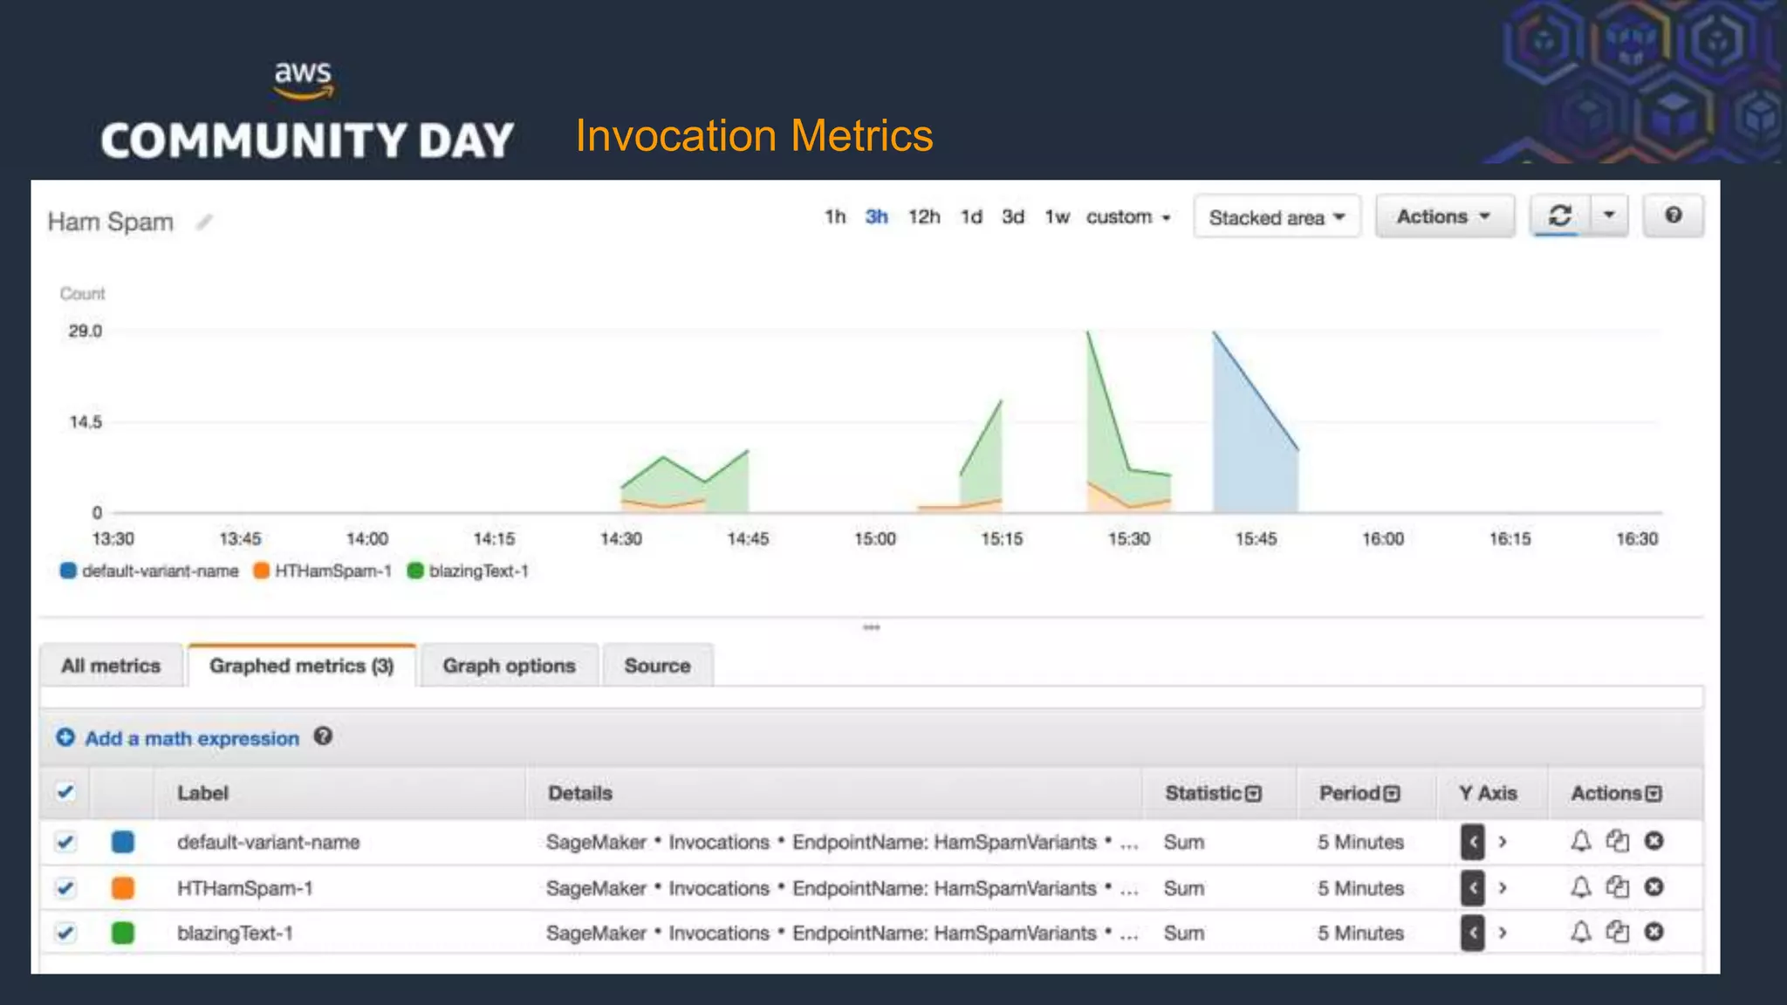This screenshot has width=1787, height=1005.
Task: Open the Stacked area graph type dropdown
Action: click(x=1277, y=216)
